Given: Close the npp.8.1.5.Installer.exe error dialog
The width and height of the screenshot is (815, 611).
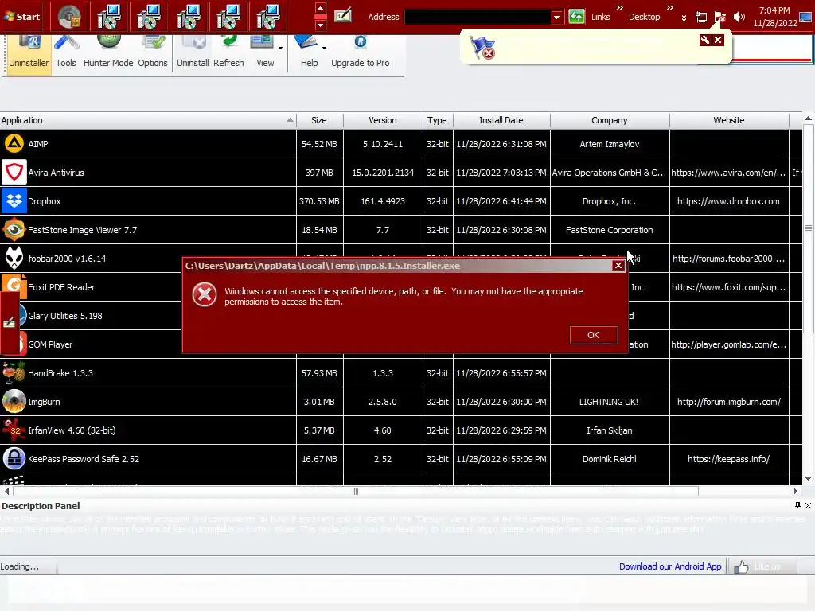Looking at the screenshot, I should click(x=618, y=266).
